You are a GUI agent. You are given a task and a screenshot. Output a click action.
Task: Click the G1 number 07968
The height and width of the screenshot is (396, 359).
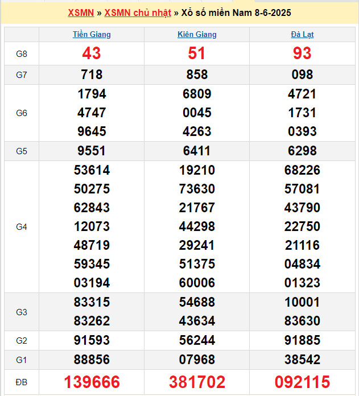(x=197, y=360)
